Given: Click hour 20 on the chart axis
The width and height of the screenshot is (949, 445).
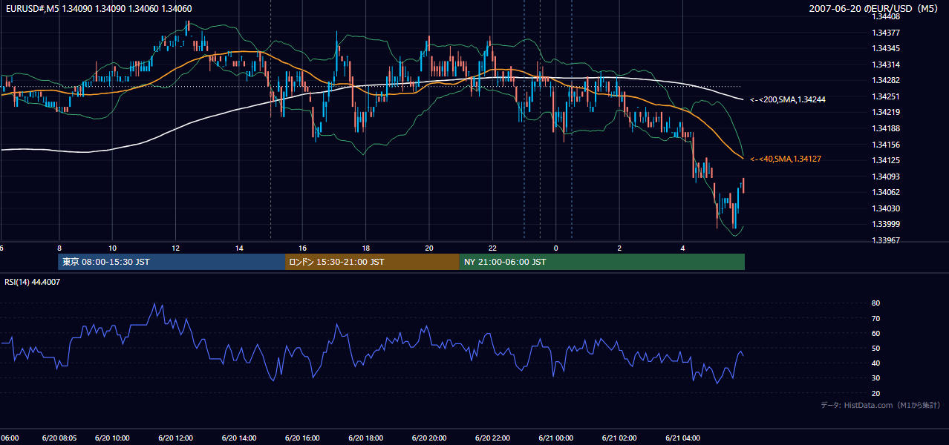Looking at the screenshot, I should tap(429, 248).
